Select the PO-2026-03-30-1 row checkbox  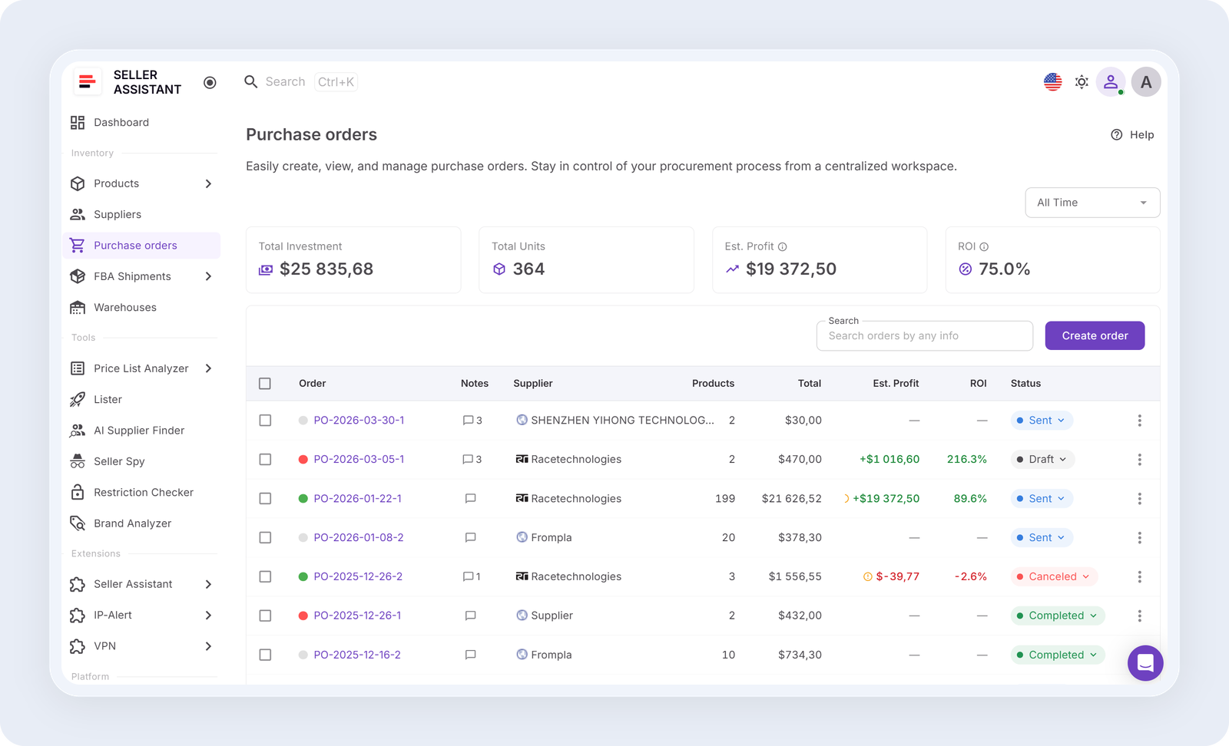click(265, 421)
